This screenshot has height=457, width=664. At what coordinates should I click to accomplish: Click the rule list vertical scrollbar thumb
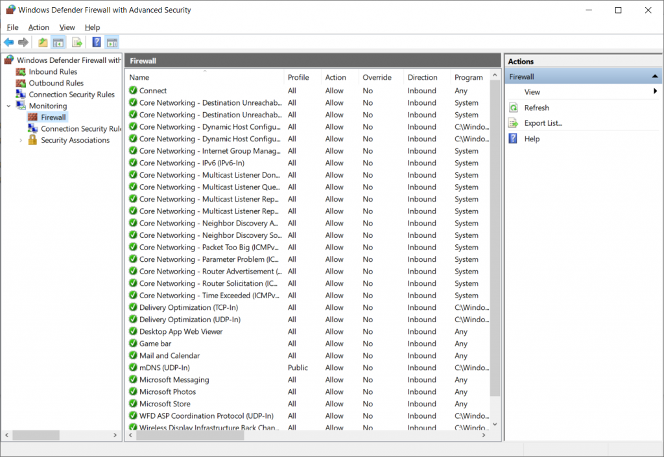coord(495,238)
